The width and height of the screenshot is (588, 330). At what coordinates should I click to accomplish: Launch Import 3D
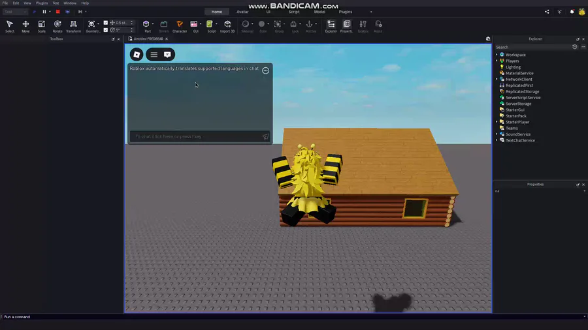tap(227, 26)
